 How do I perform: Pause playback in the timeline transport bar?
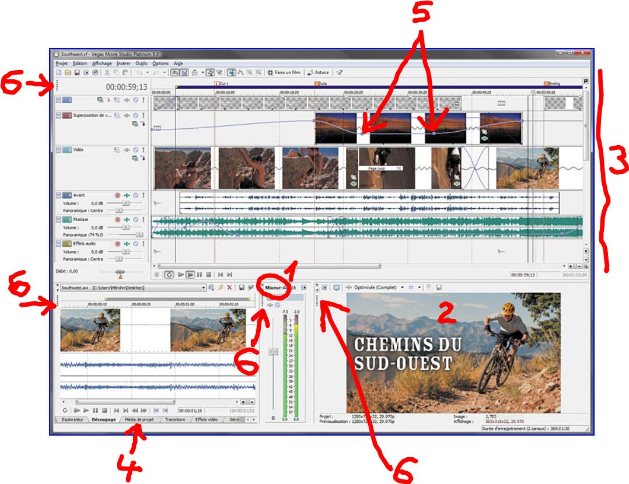[200, 275]
